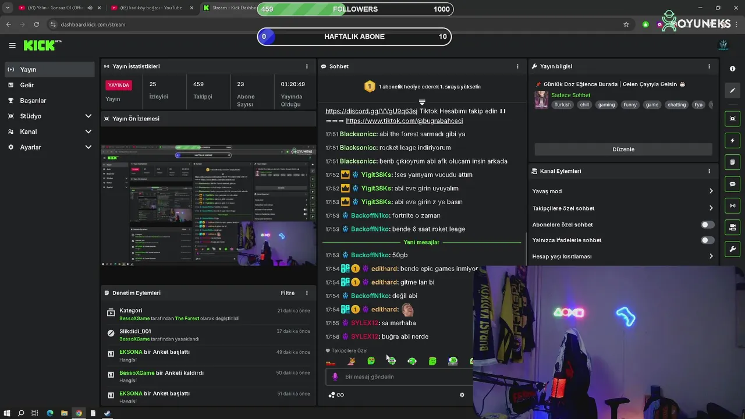Viewport: 745px width, 419px height.
Task: Click username SYLEX12 saying sa merhaba
Action: tap(365, 323)
